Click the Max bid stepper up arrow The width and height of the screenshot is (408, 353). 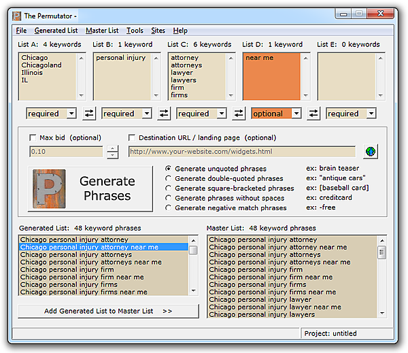pyautogui.click(x=113, y=148)
